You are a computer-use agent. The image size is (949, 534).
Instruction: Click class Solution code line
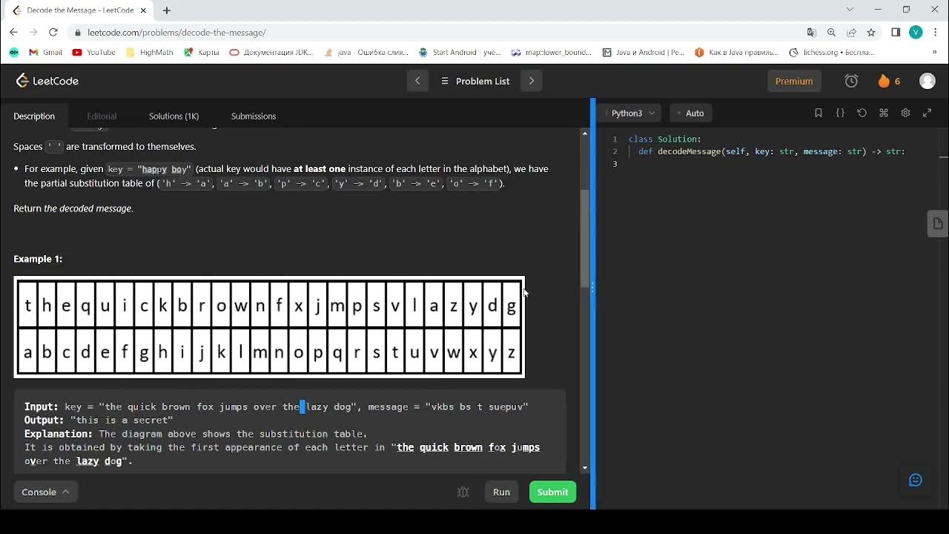click(x=664, y=139)
